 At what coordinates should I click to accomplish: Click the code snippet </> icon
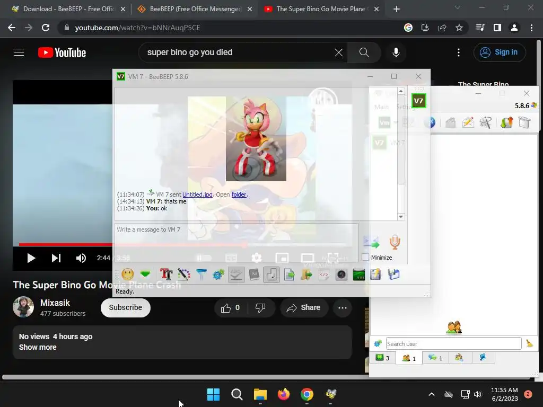324,275
